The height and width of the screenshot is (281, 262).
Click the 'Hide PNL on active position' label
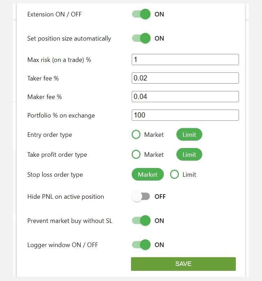coord(66,197)
